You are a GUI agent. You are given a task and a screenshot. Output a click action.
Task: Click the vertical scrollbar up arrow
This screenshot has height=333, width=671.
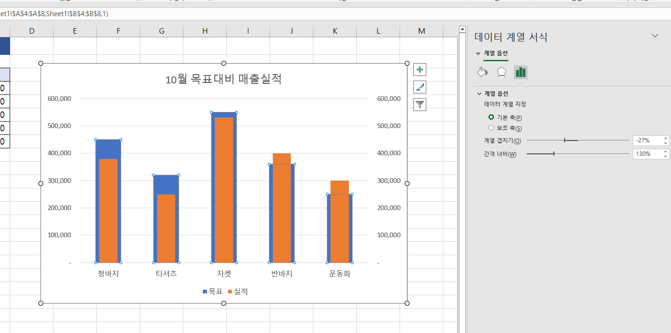tap(463, 29)
